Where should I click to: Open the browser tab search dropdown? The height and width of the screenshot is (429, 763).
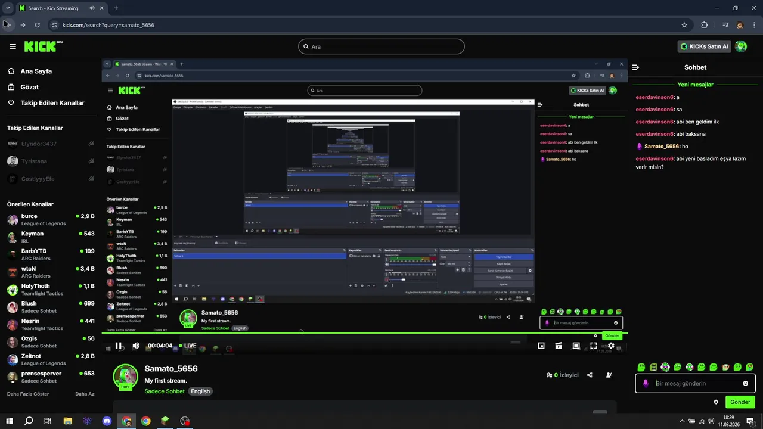pos(8,8)
